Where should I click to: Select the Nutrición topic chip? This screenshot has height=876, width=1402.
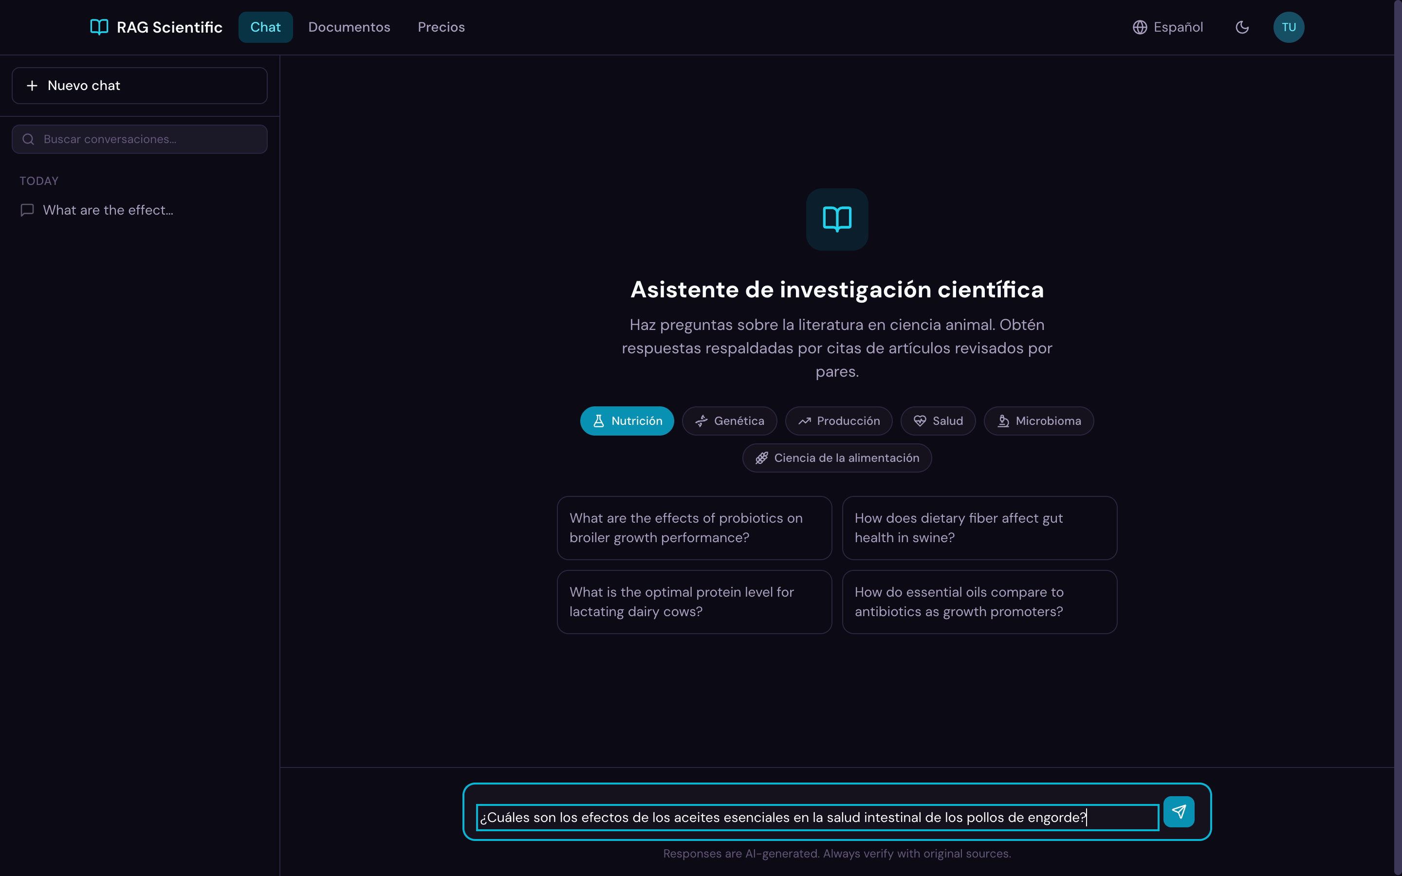[626, 421]
